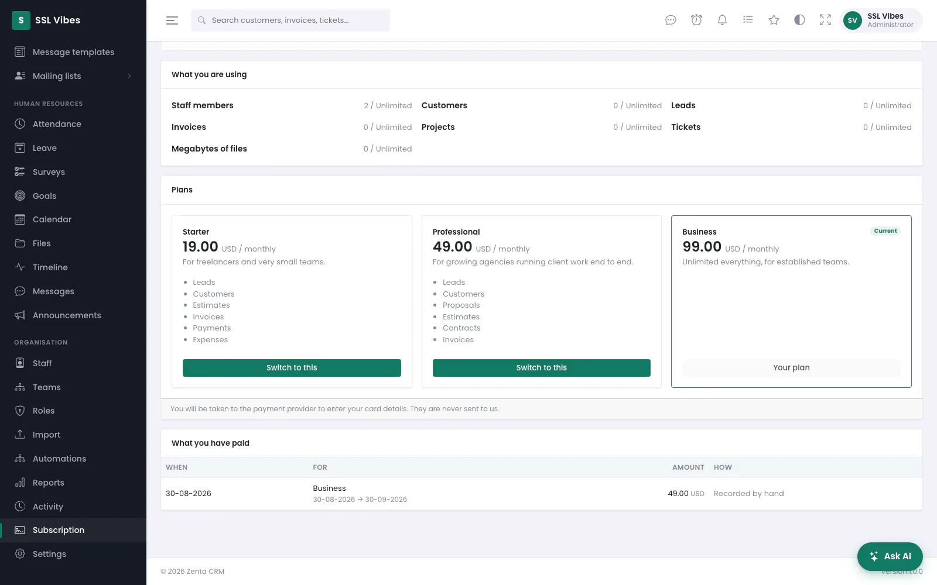The height and width of the screenshot is (585, 937).
Task: Click the Your plan button on Business
Action: pyautogui.click(x=791, y=368)
